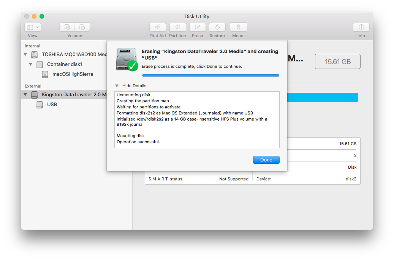Viewport: 394px width, 260px height.
Task: Click the remove volume icon
Action: tap(82, 27)
